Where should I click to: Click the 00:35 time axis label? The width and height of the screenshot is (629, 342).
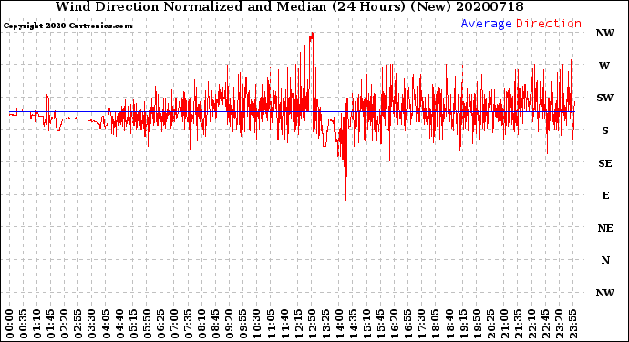[24, 324]
